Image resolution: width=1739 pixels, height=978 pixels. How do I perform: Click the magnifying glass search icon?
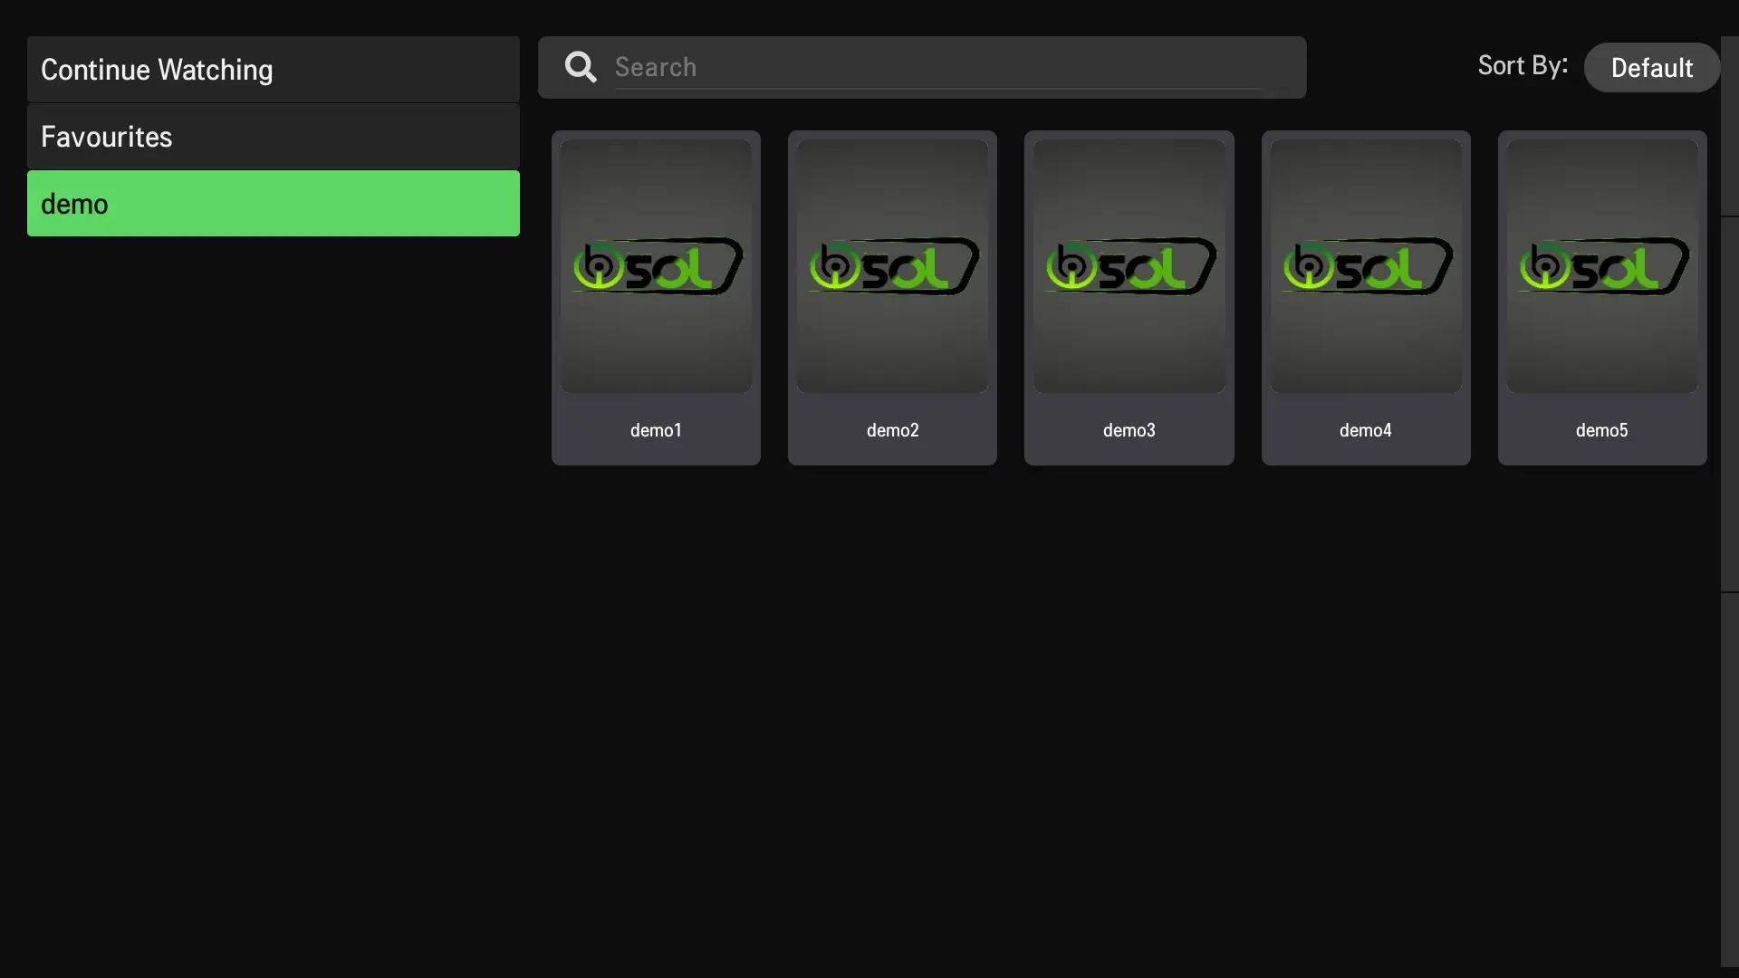(x=581, y=67)
